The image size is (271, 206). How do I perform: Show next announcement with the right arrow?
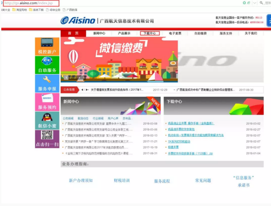coord(87,90)
